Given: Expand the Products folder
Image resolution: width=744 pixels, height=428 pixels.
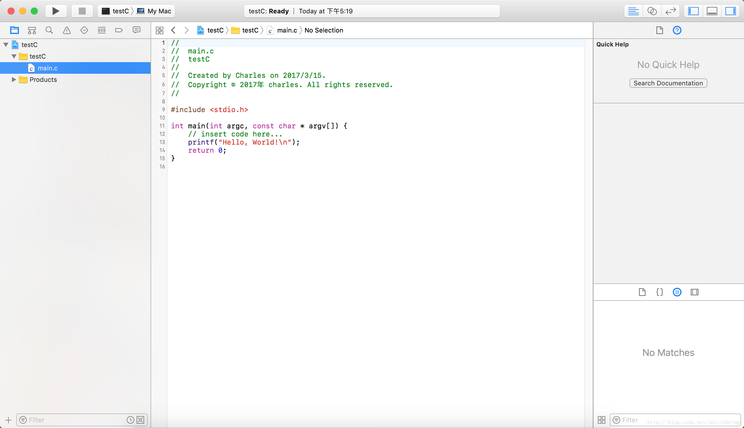Looking at the screenshot, I should [14, 80].
